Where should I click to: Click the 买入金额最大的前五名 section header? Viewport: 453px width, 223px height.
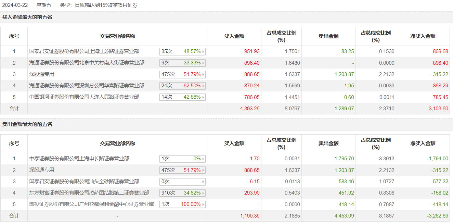(x=27, y=17)
